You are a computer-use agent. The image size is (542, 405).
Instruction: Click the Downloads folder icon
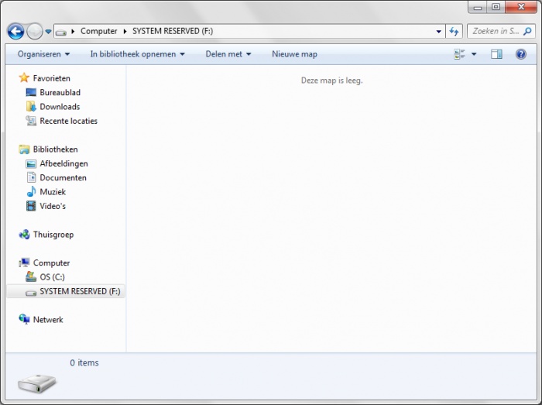click(x=31, y=106)
